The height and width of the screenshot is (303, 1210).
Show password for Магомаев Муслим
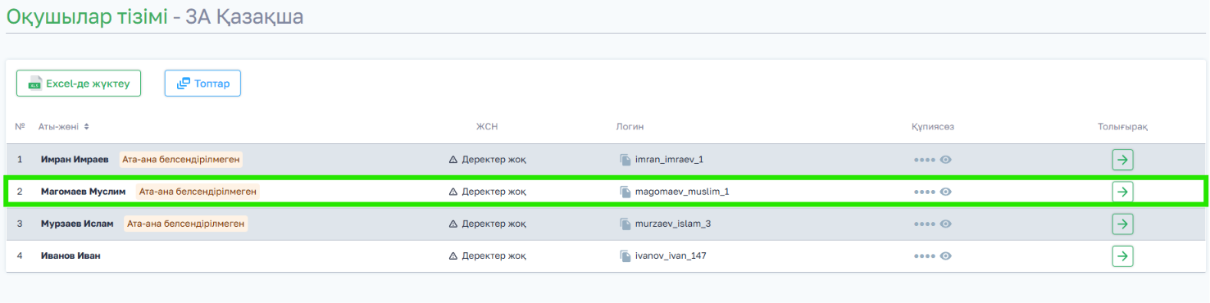pyautogui.click(x=946, y=192)
